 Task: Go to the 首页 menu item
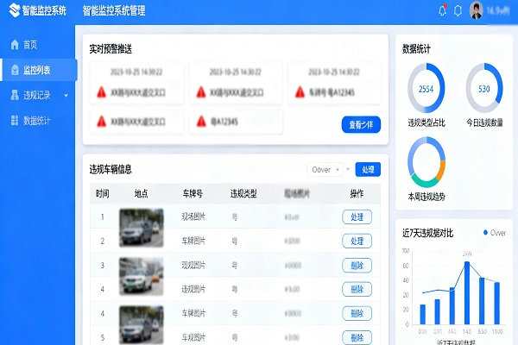click(x=30, y=44)
